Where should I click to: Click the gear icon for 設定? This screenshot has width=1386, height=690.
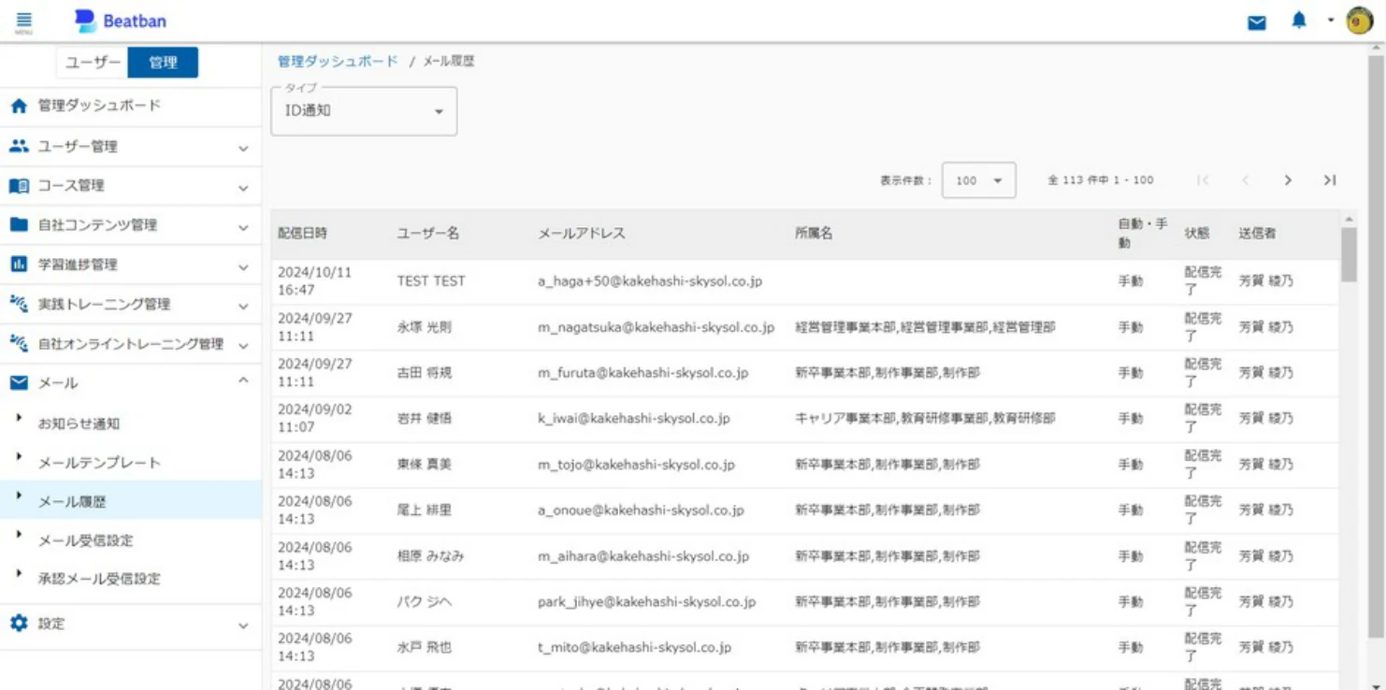coord(19,623)
